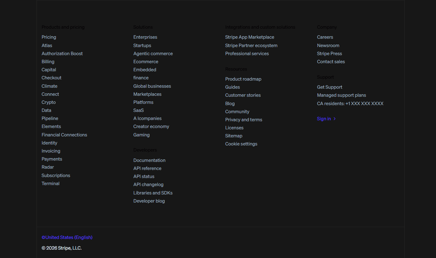Check the API status page
Screen dimensions: 436x258
[x=144, y=176]
